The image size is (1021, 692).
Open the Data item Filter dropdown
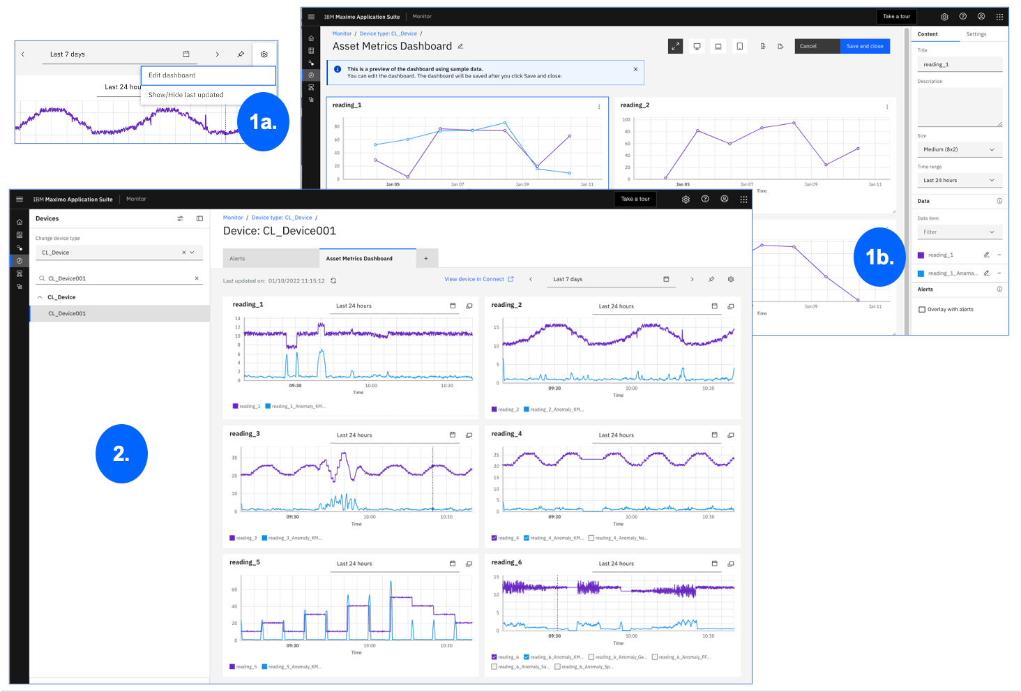pyautogui.click(x=960, y=232)
